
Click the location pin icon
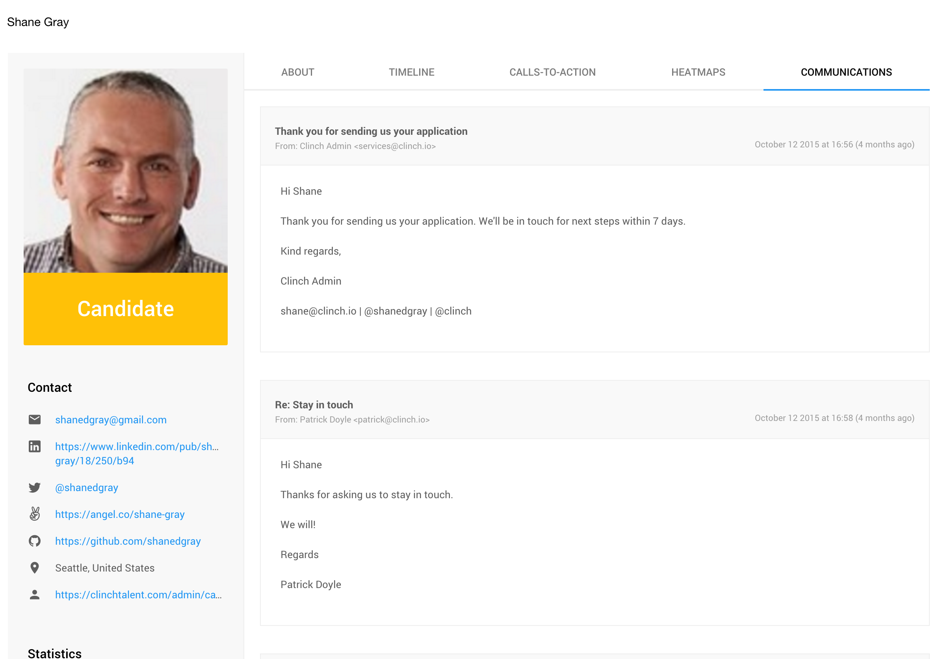pos(35,568)
